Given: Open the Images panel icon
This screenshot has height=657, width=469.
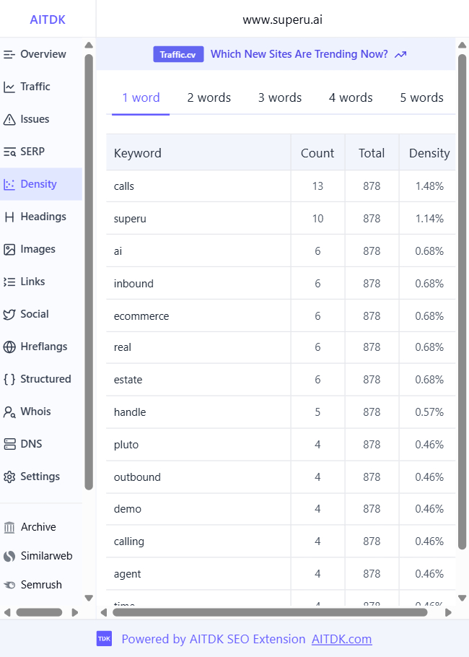Looking at the screenshot, I should [x=9, y=249].
